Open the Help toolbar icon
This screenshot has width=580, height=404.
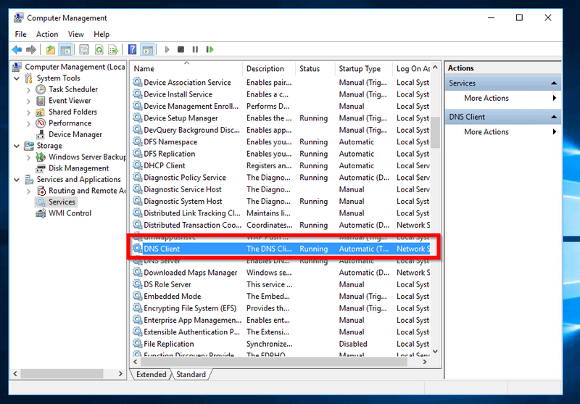132,49
